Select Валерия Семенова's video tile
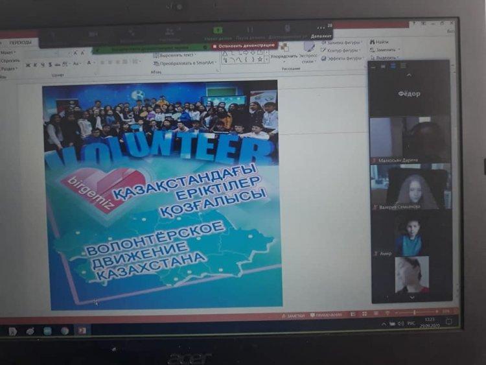This screenshot has width=486, height=365. click(411, 187)
